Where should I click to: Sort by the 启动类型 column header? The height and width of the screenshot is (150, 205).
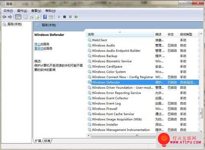click(188, 34)
